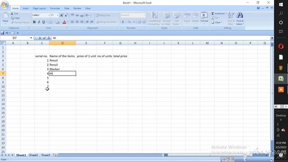Open the Clear eraser menu
The image size is (288, 162).
point(217,22)
